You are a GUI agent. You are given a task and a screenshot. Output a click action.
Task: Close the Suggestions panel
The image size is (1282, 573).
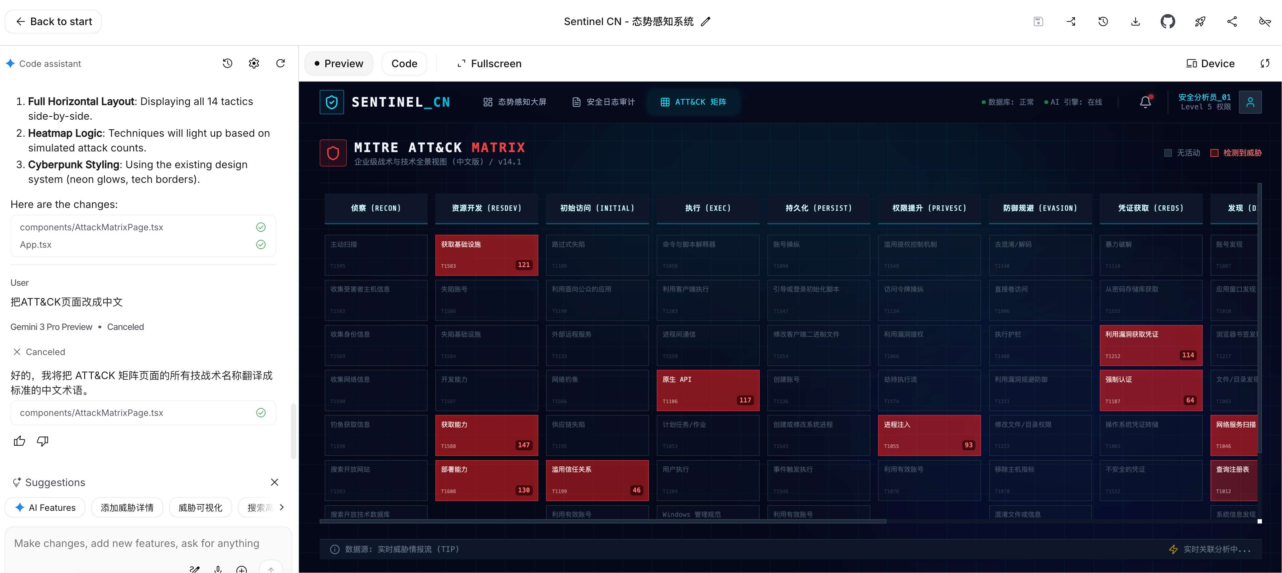[274, 482]
